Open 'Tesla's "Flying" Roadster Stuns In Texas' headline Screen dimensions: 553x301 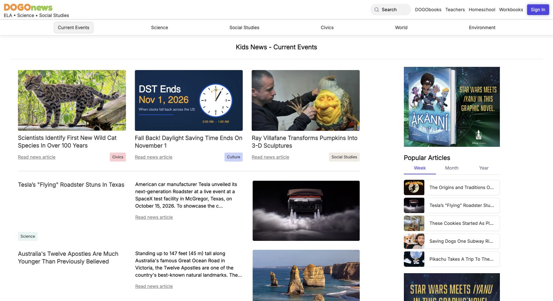(71, 185)
